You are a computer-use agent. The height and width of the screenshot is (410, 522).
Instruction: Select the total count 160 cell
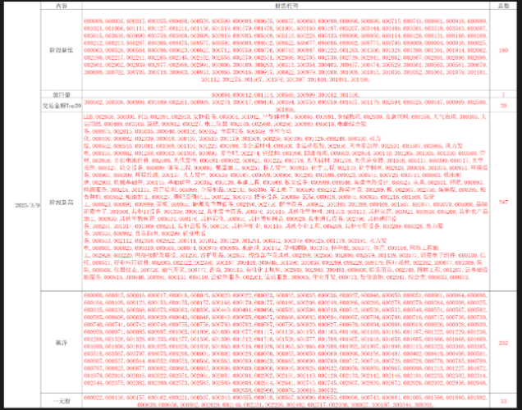(503, 51)
